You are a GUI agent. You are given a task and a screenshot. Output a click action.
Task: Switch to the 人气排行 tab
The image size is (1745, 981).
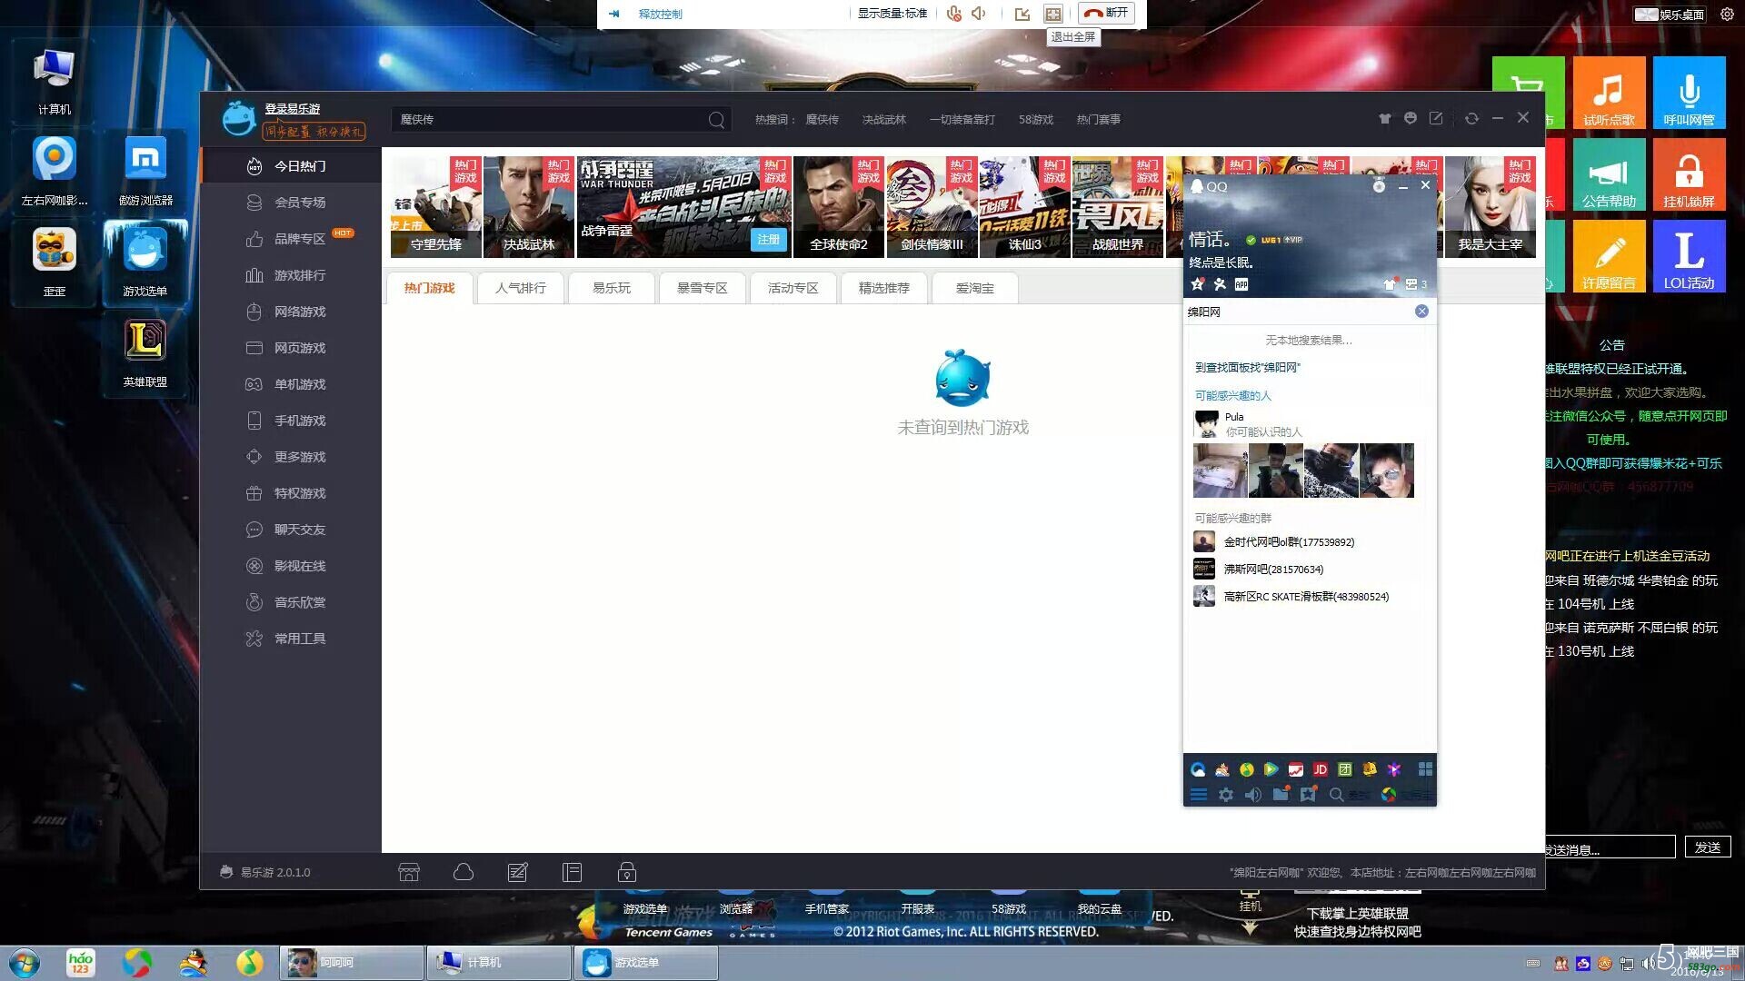(521, 288)
